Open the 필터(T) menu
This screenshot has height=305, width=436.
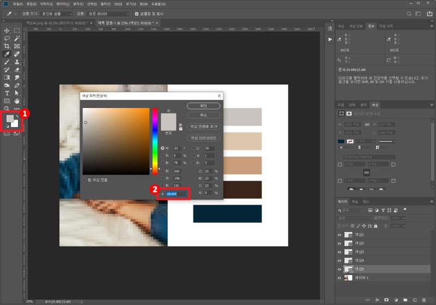(x=106, y=4)
